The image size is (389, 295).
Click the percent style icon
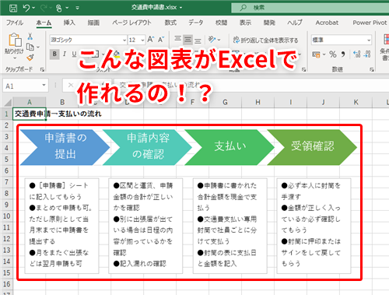(x=333, y=54)
